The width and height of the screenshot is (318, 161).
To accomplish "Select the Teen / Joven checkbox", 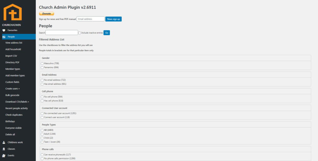I will click(42, 142).
